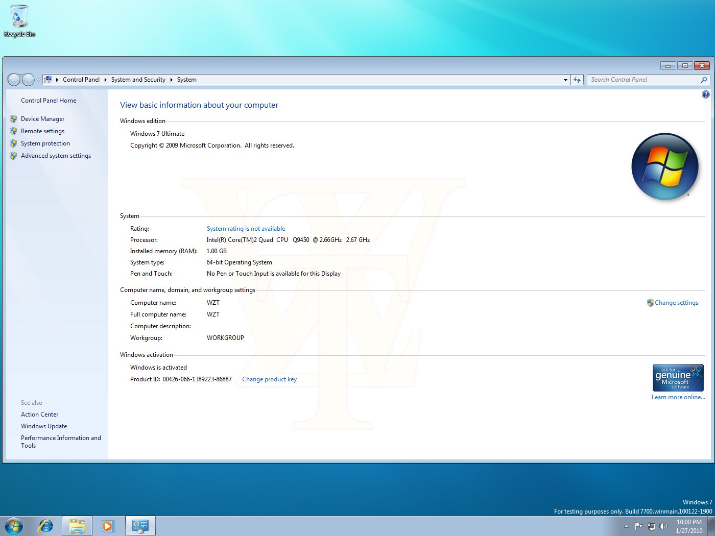Open Remote settings link
715x536 pixels.
tap(43, 131)
